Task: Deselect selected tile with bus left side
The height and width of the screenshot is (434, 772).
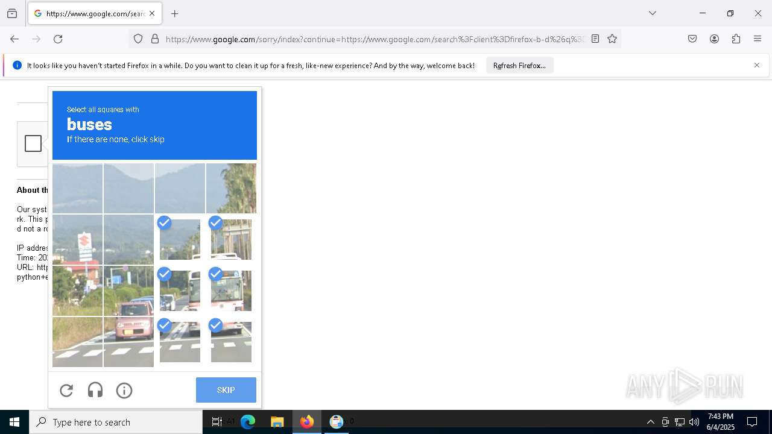Action: point(180,291)
